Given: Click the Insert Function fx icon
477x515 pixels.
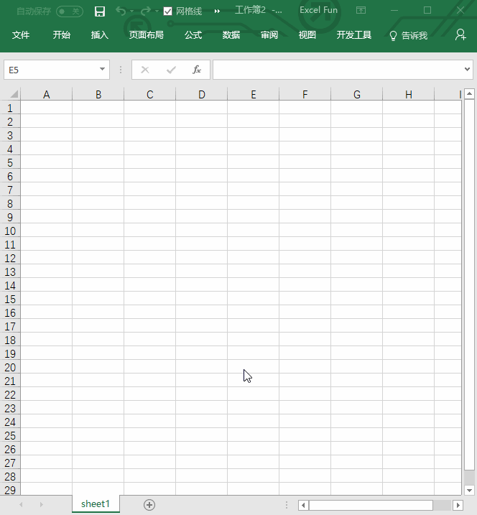Looking at the screenshot, I should 197,70.
